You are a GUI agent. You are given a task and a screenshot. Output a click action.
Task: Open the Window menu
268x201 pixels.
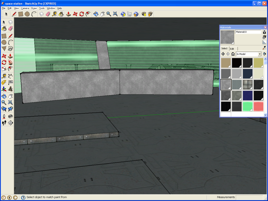51,8
